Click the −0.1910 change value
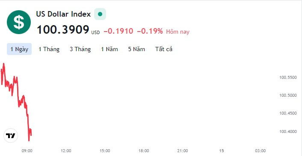 click(118, 31)
